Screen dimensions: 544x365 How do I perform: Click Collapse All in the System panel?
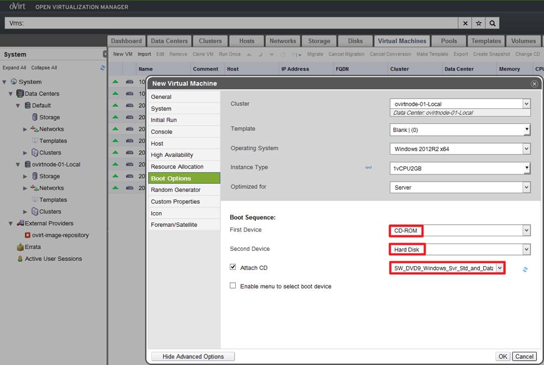(x=44, y=68)
